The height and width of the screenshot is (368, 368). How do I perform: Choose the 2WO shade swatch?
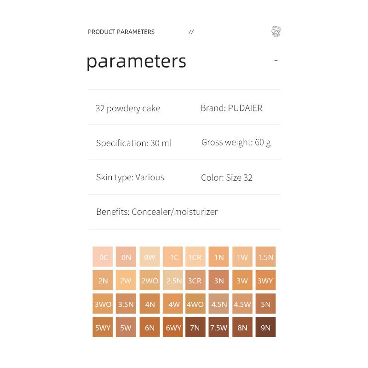[x=149, y=281]
